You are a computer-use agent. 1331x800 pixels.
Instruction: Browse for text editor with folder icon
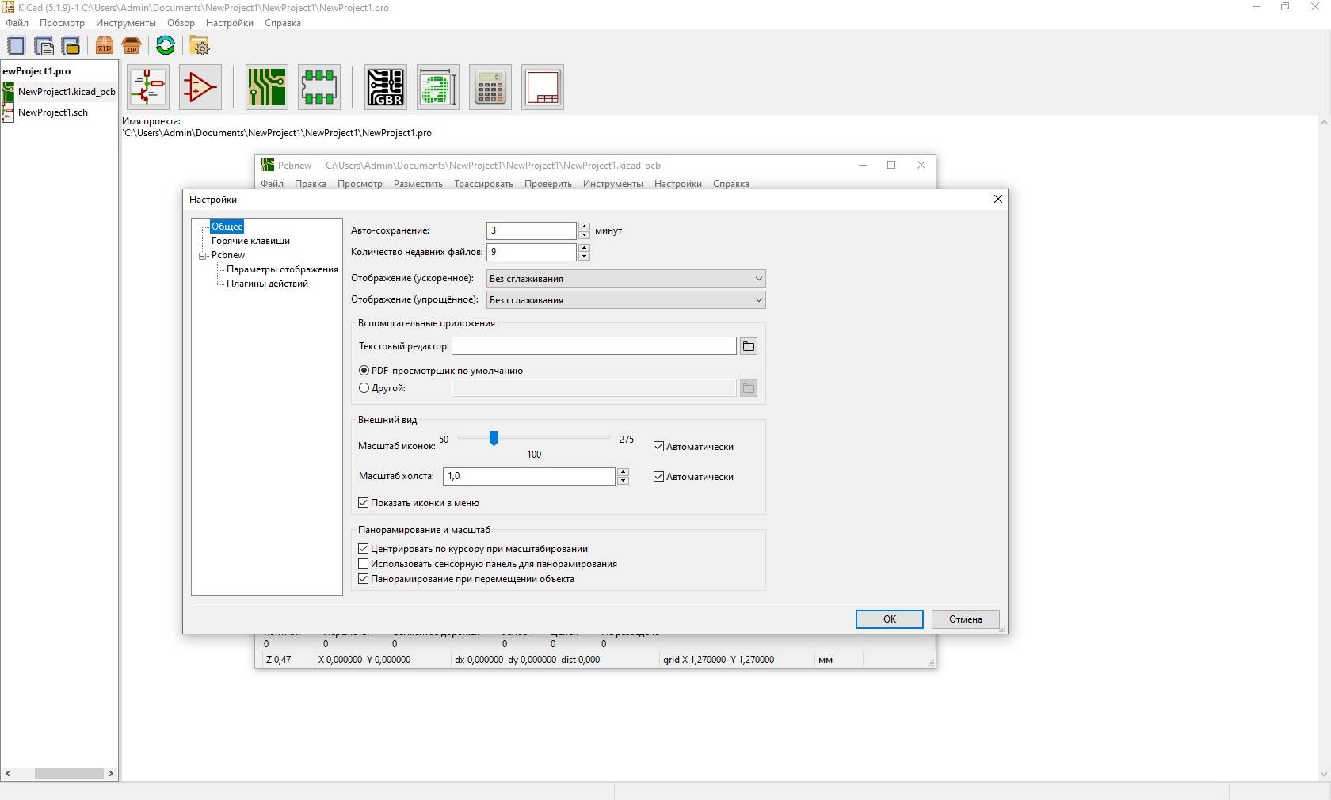click(749, 346)
